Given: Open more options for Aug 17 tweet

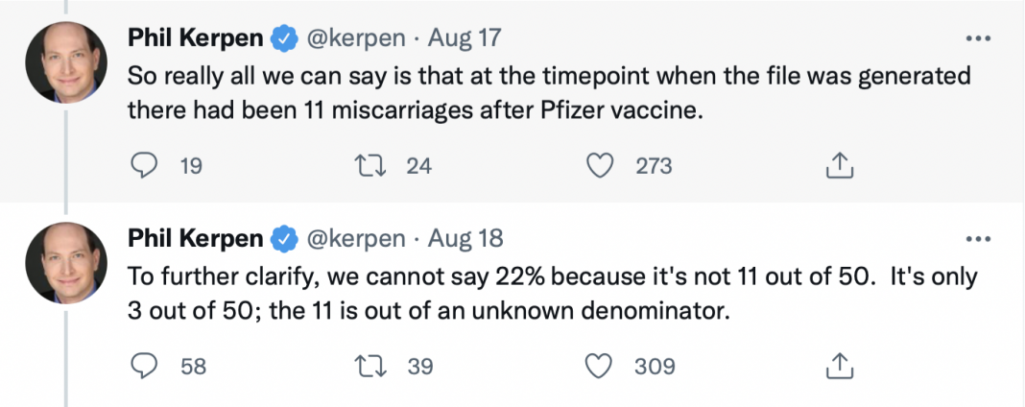Looking at the screenshot, I should pos(976,38).
